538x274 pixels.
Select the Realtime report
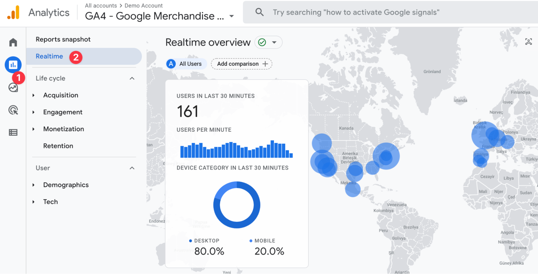(84, 56)
